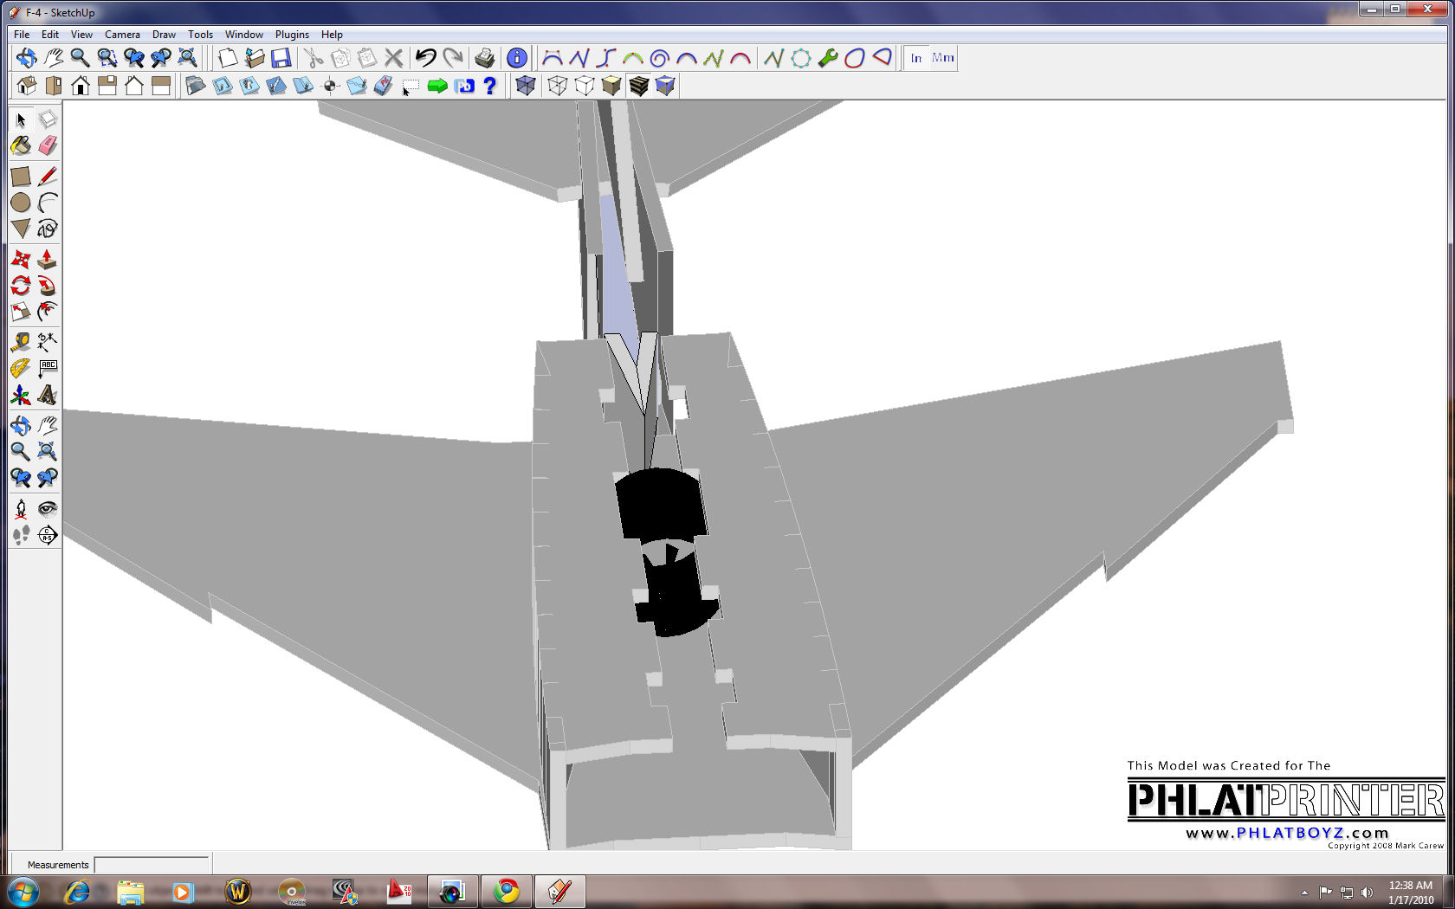Select the Move tool
Viewport: 1455px width, 909px height.
[x=21, y=260]
